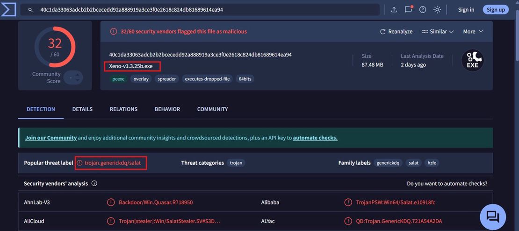The height and width of the screenshot is (231, 519).
Task: Toggle the light/dark theme sun icon
Action: pyautogui.click(x=437, y=10)
